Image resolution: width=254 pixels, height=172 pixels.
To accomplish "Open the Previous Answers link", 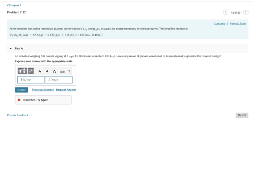I will coord(43,90).
